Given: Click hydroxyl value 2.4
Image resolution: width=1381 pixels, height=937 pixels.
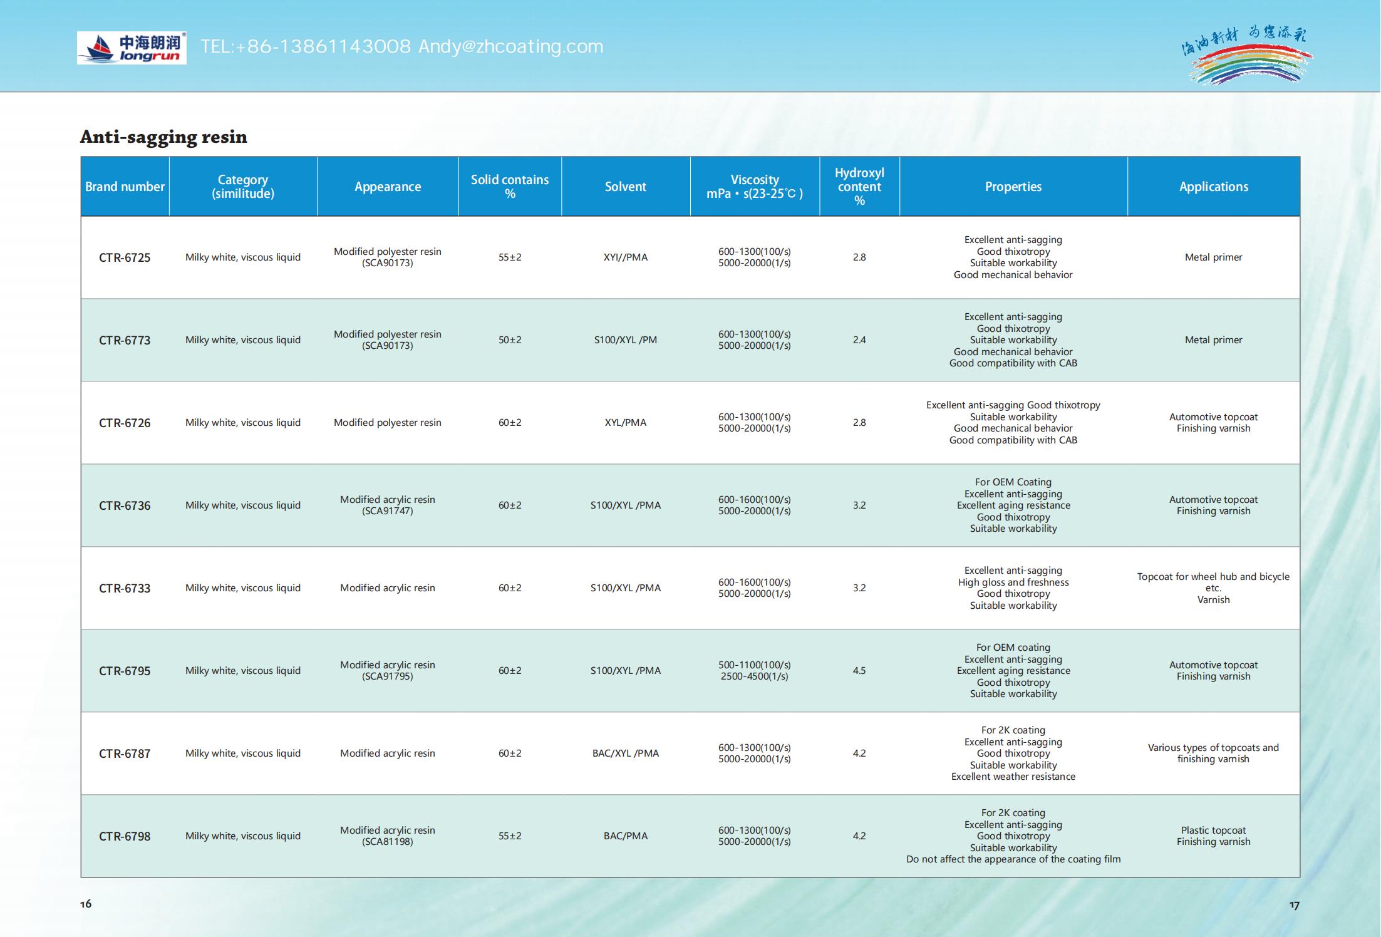Looking at the screenshot, I should point(859,340).
